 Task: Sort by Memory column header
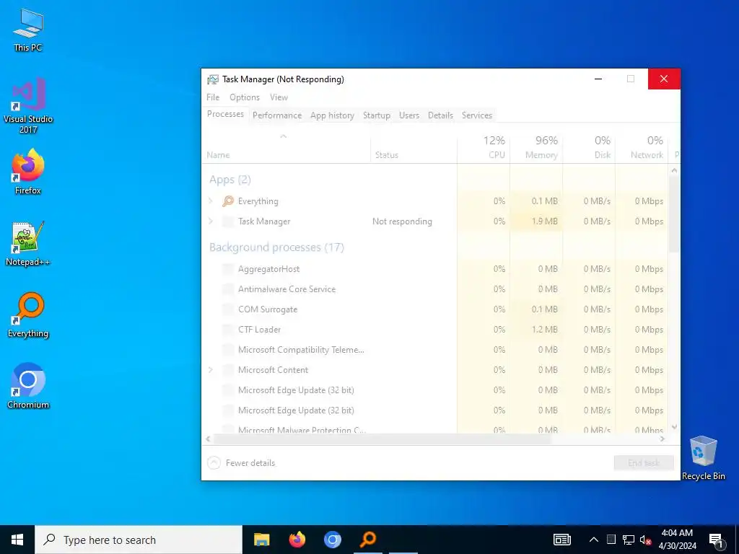click(x=536, y=147)
